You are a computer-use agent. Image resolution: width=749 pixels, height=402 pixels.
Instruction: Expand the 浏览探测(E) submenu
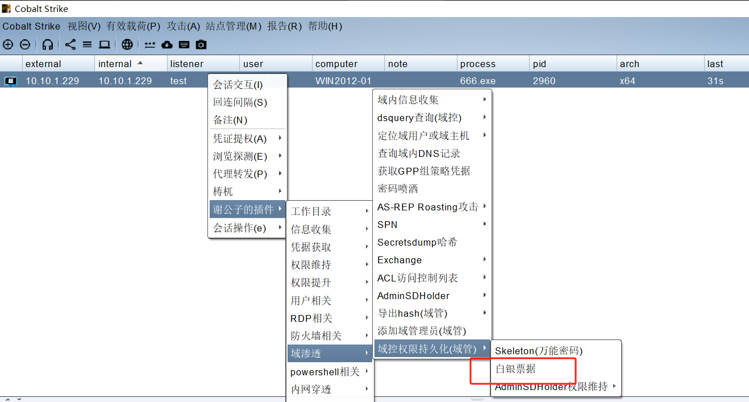point(248,156)
